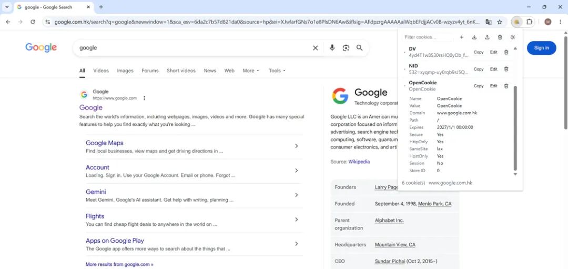This screenshot has height=269, width=568.
Task: Open the Google Maps sitelink
Action: [x=105, y=143]
